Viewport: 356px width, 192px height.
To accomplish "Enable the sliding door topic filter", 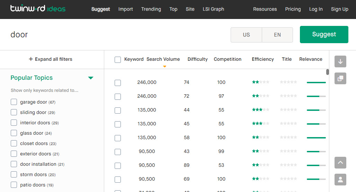I will tap(14, 112).
